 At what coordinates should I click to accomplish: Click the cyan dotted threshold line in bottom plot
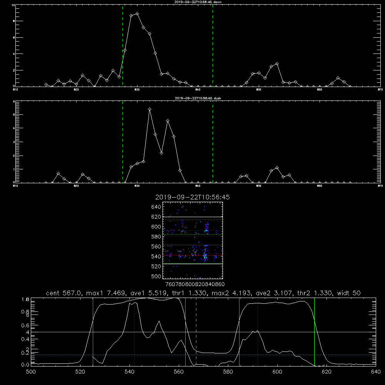pyautogui.click(x=203, y=355)
